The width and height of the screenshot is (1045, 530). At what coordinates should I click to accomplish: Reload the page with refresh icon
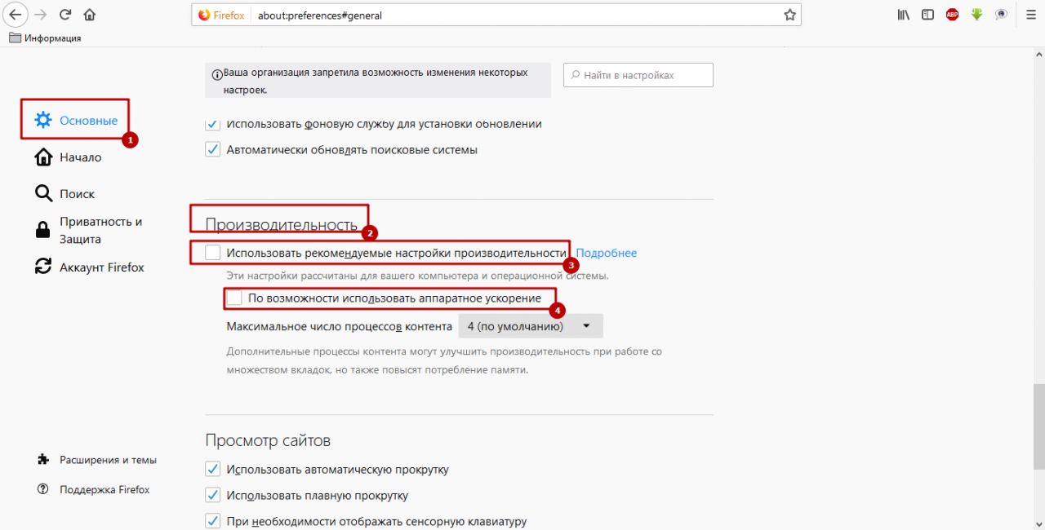65,15
